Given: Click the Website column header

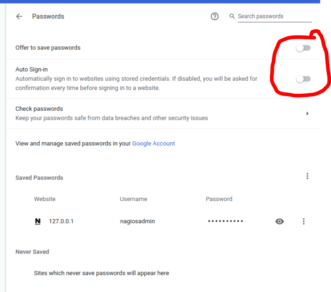Looking at the screenshot, I should pos(45,199).
